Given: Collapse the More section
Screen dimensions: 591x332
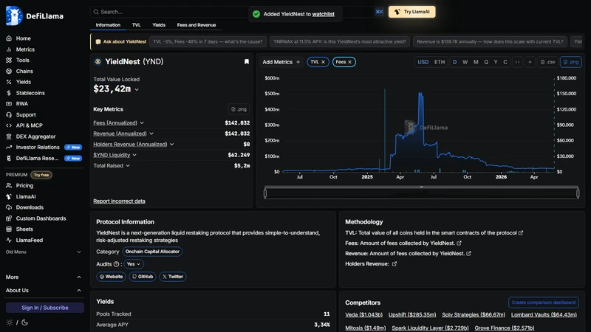Looking at the screenshot, I should 44,277.
